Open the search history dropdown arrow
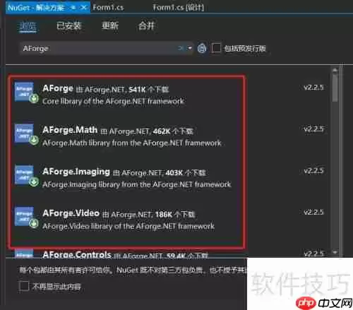The image size is (353, 310). click(x=190, y=48)
